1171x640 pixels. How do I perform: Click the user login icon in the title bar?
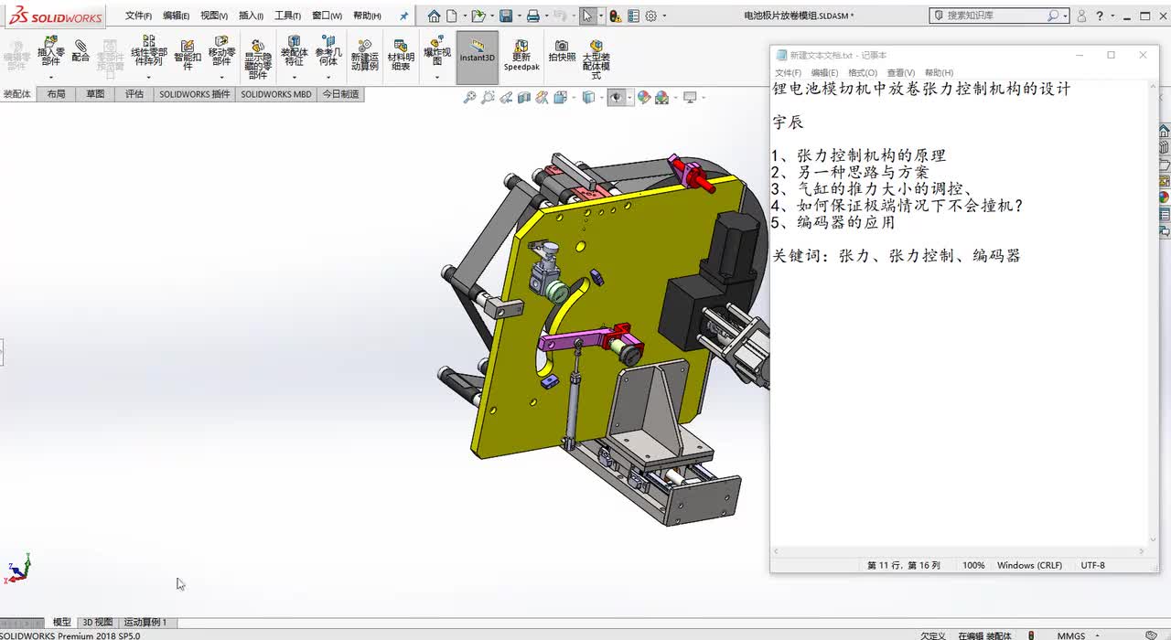tap(1081, 16)
